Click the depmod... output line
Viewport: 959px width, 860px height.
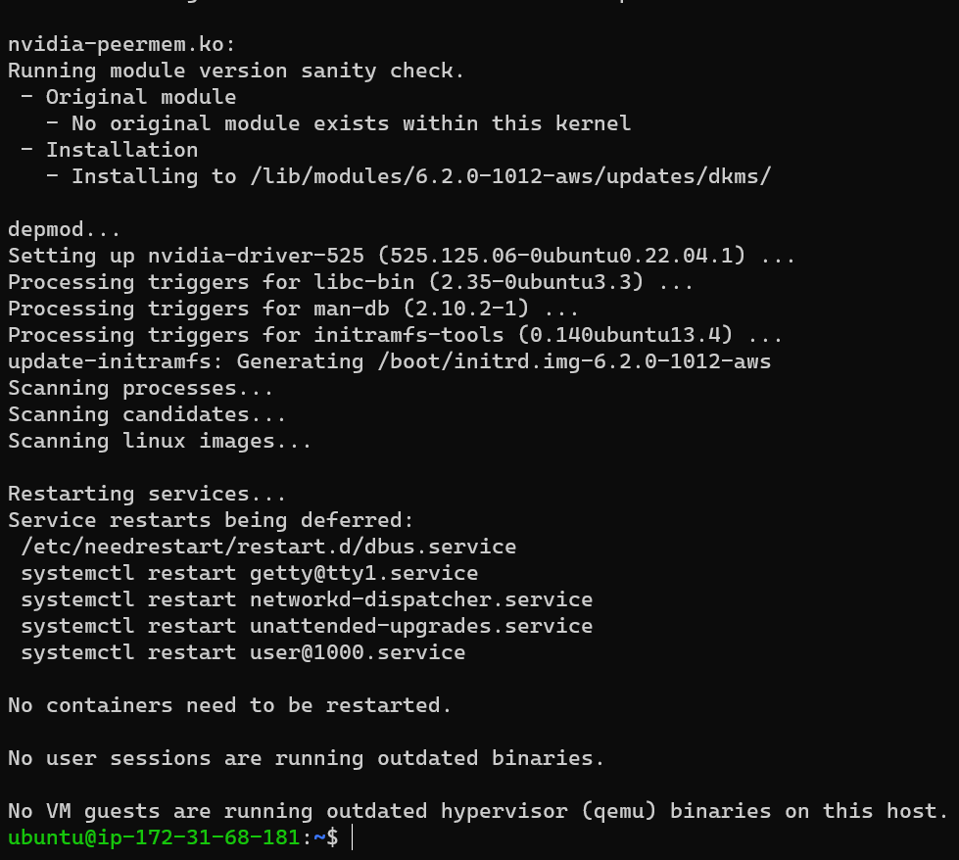pos(65,229)
